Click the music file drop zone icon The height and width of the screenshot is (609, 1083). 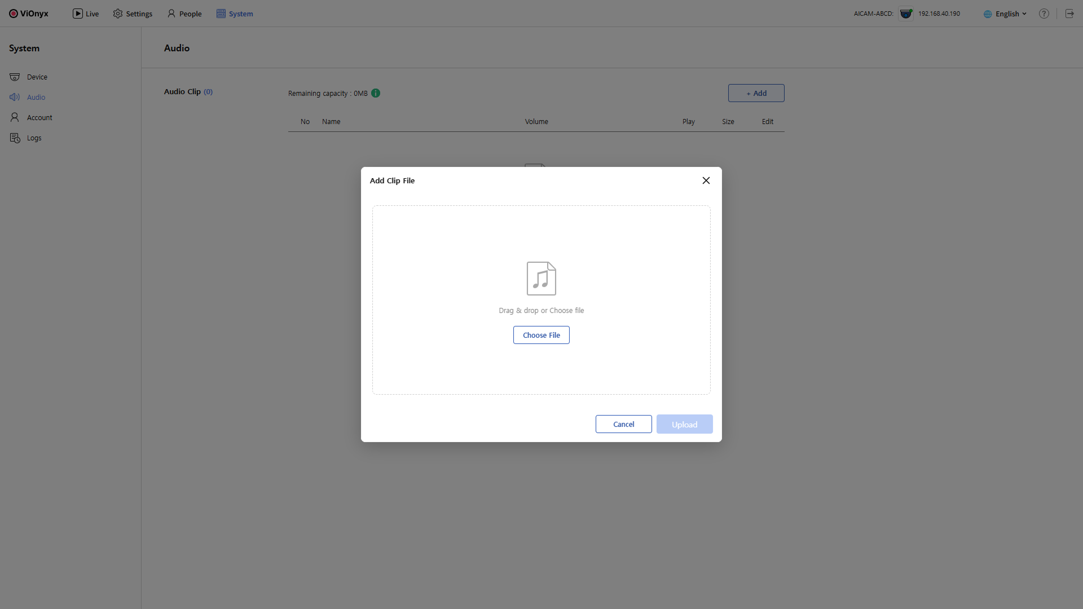541,278
